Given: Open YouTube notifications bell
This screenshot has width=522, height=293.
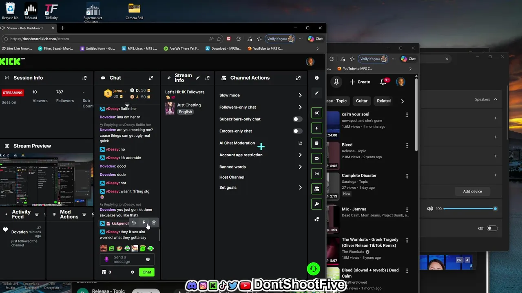Looking at the screenshot, I should coord(383,82).
